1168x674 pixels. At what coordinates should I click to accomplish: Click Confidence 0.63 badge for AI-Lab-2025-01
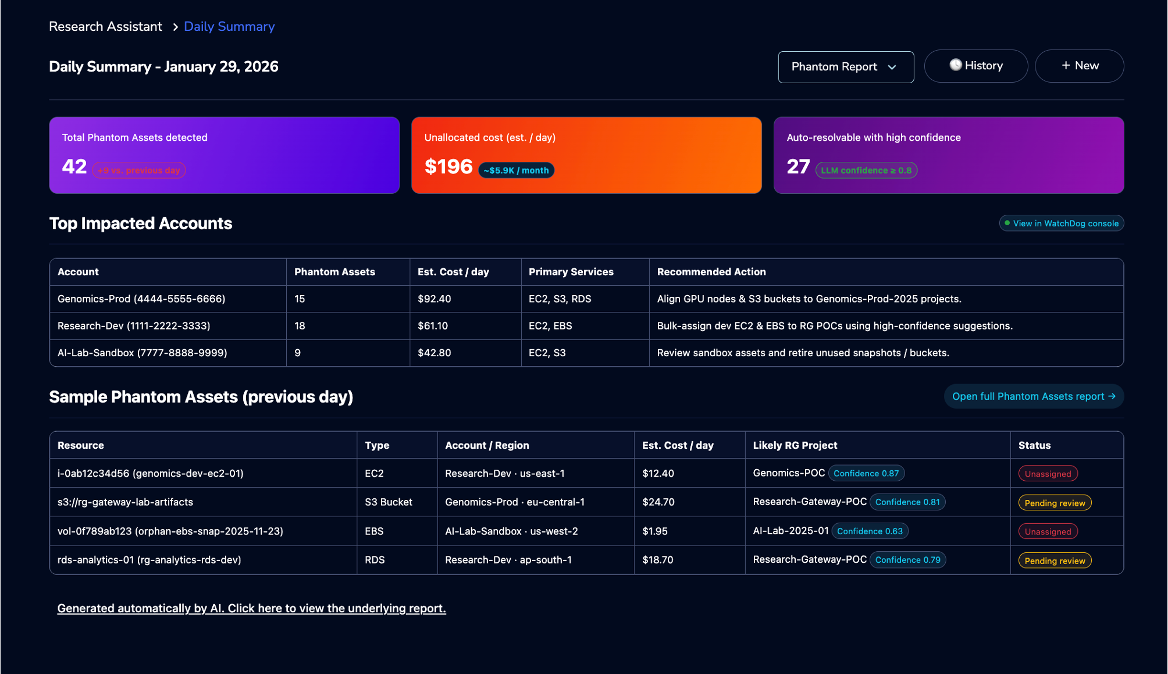(869, 531)
